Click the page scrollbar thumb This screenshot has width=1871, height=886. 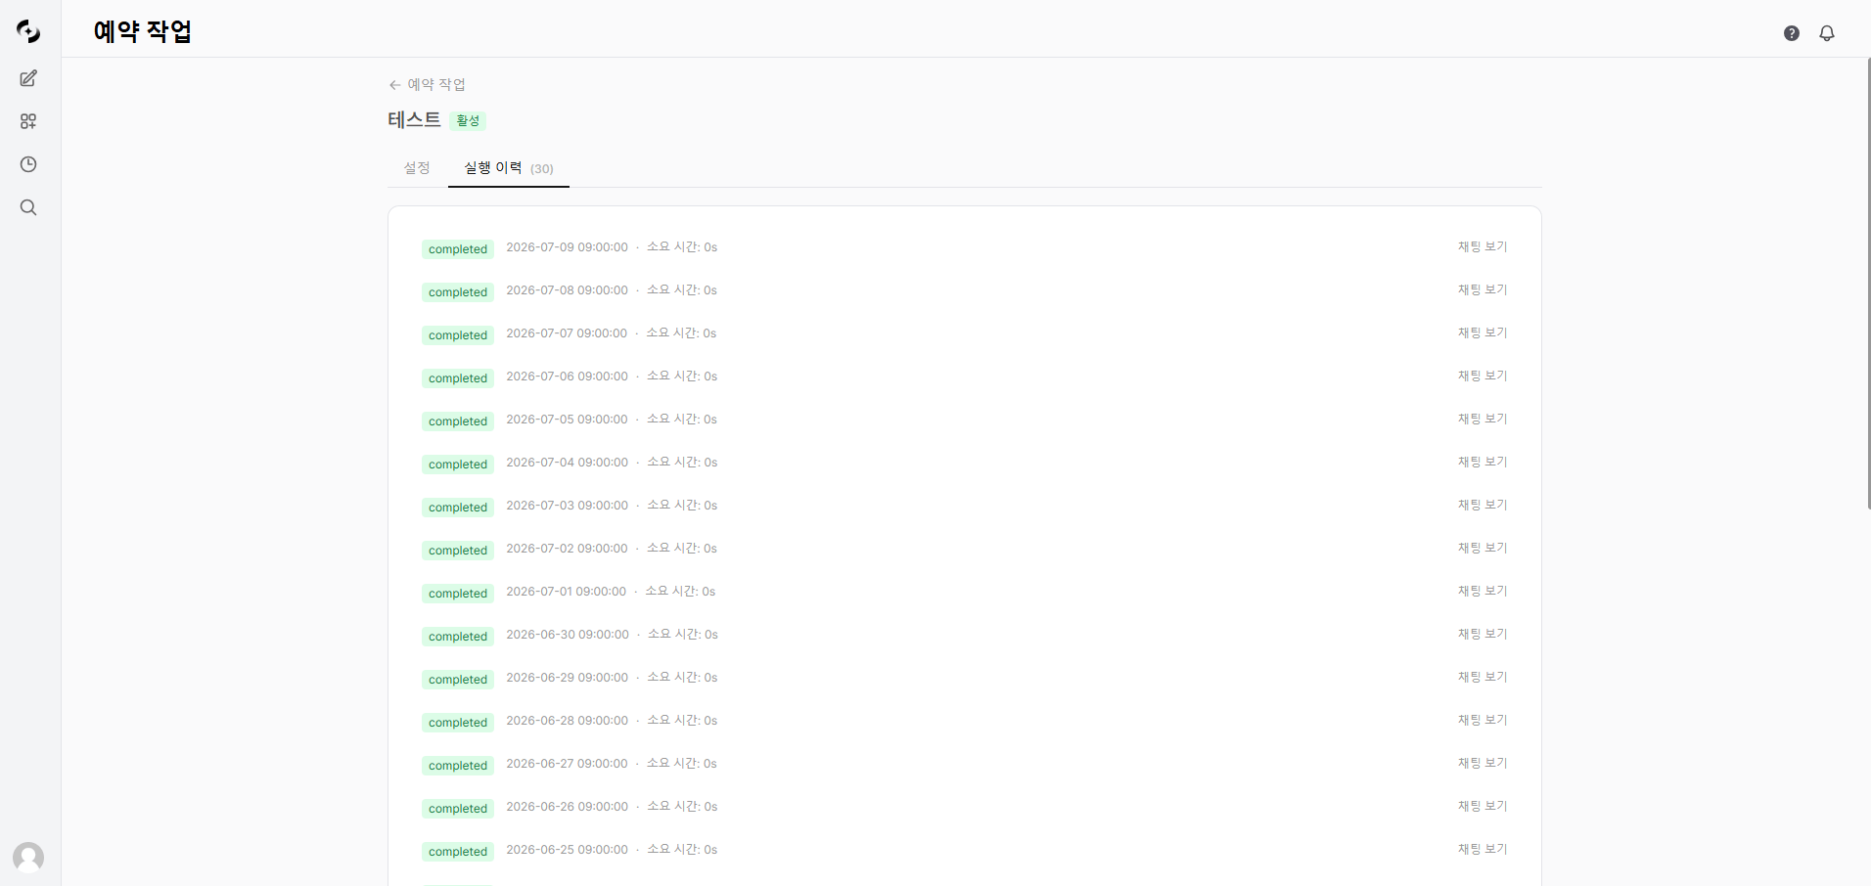click(x=1868, y=284)
